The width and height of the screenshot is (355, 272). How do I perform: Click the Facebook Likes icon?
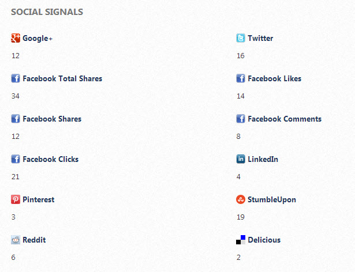coord(241,79)
